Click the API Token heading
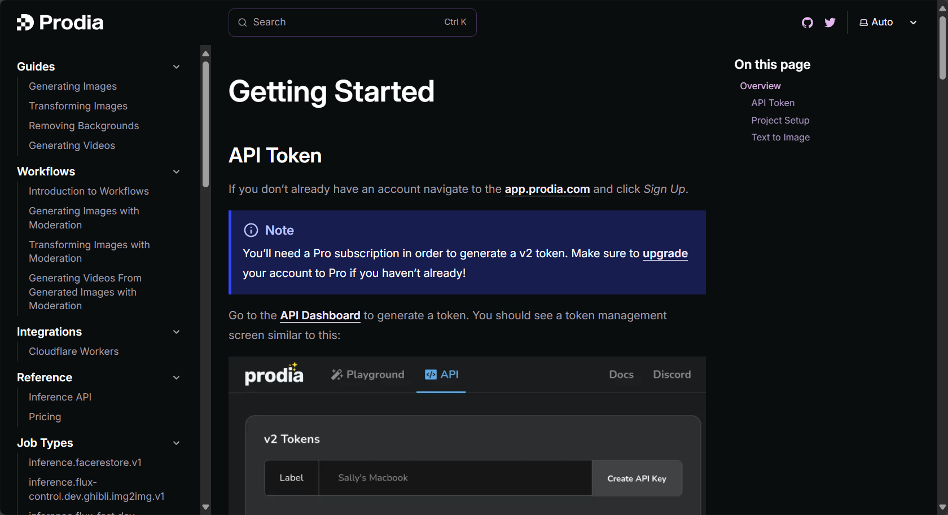 point(275,156)
